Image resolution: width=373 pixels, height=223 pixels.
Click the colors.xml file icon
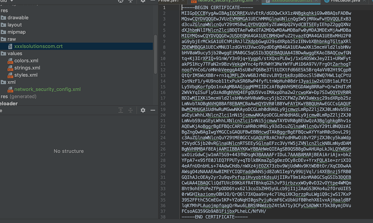10,61
